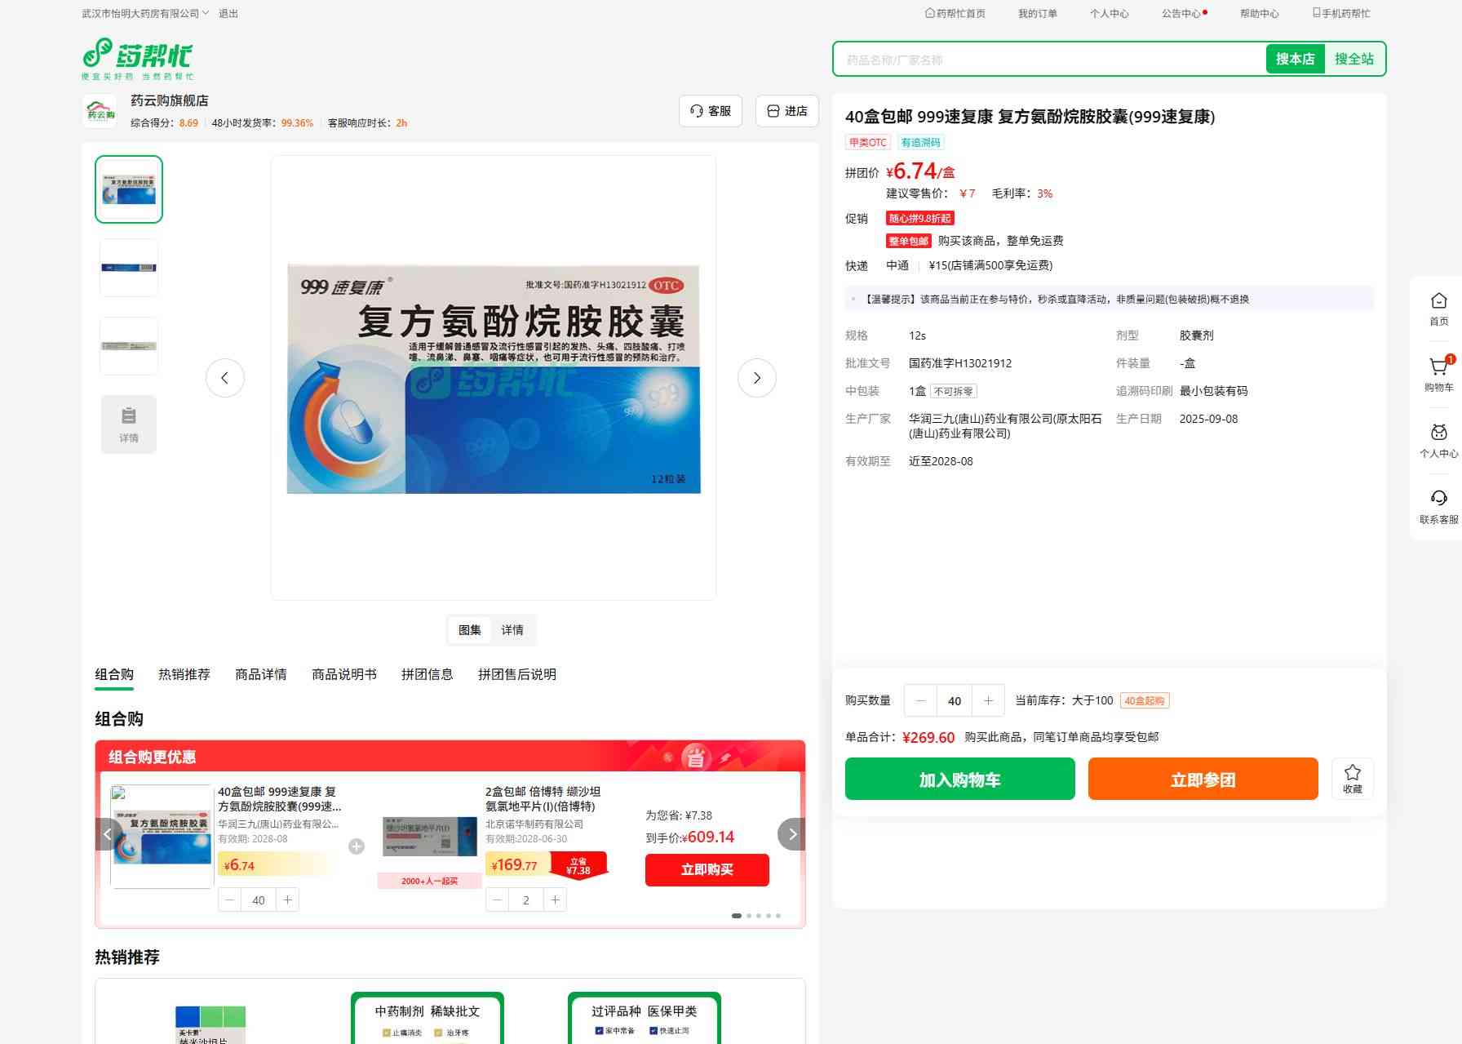Viewport: 1462px width, 1044px height.
Task: Switch image viewer to 详情 toggle
Action: click(512, 630)
